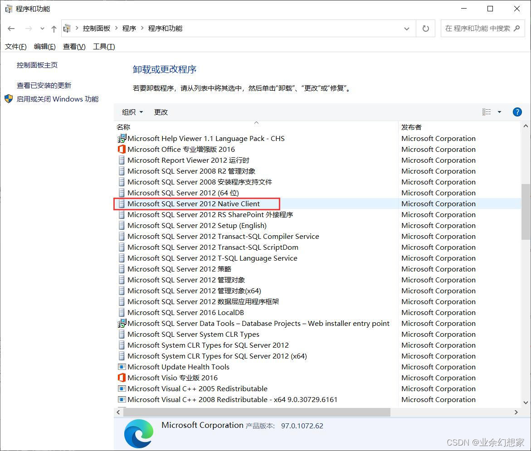Click icon of Microsoft Visual C++ 2005 Redistributable
Viewport: 531px width, 451px height.
click(x=122, y=388)
